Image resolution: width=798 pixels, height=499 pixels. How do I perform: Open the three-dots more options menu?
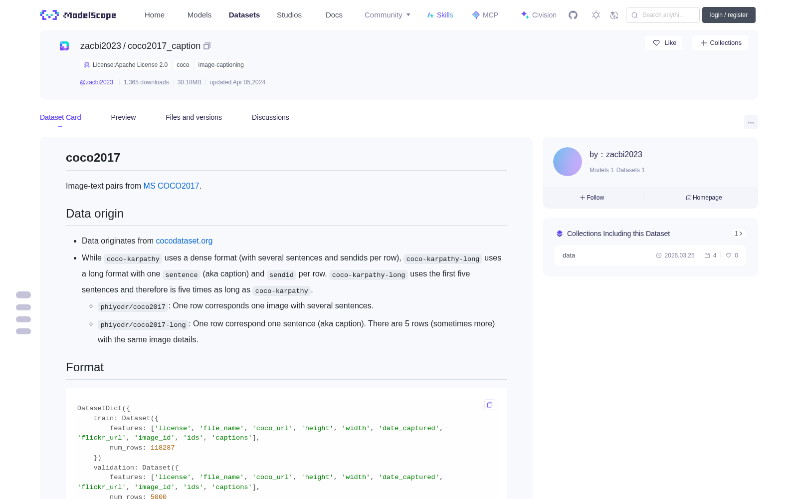click(x=751, y=122)
